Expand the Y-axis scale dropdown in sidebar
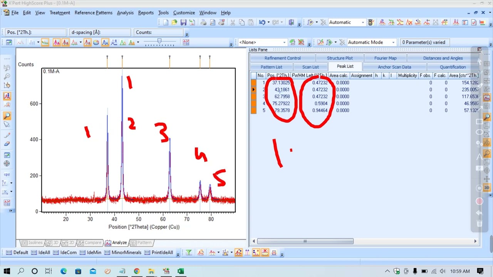This screenshot has width=493, height=277. pyautogui.click(x=11, y=183)
